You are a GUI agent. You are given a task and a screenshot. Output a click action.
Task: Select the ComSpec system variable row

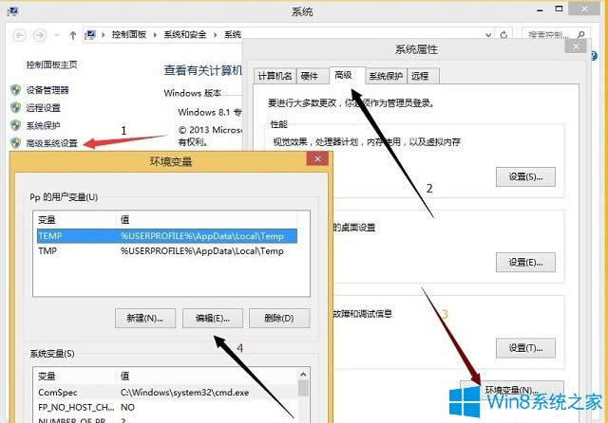[x=167, y=393]
